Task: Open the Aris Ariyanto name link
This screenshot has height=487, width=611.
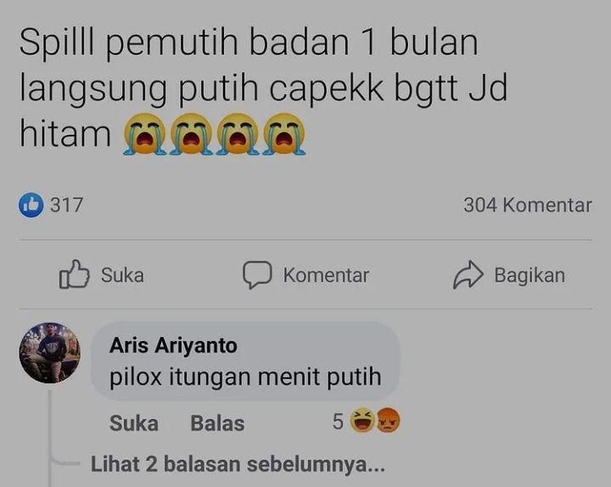Action: coord(173,345)
